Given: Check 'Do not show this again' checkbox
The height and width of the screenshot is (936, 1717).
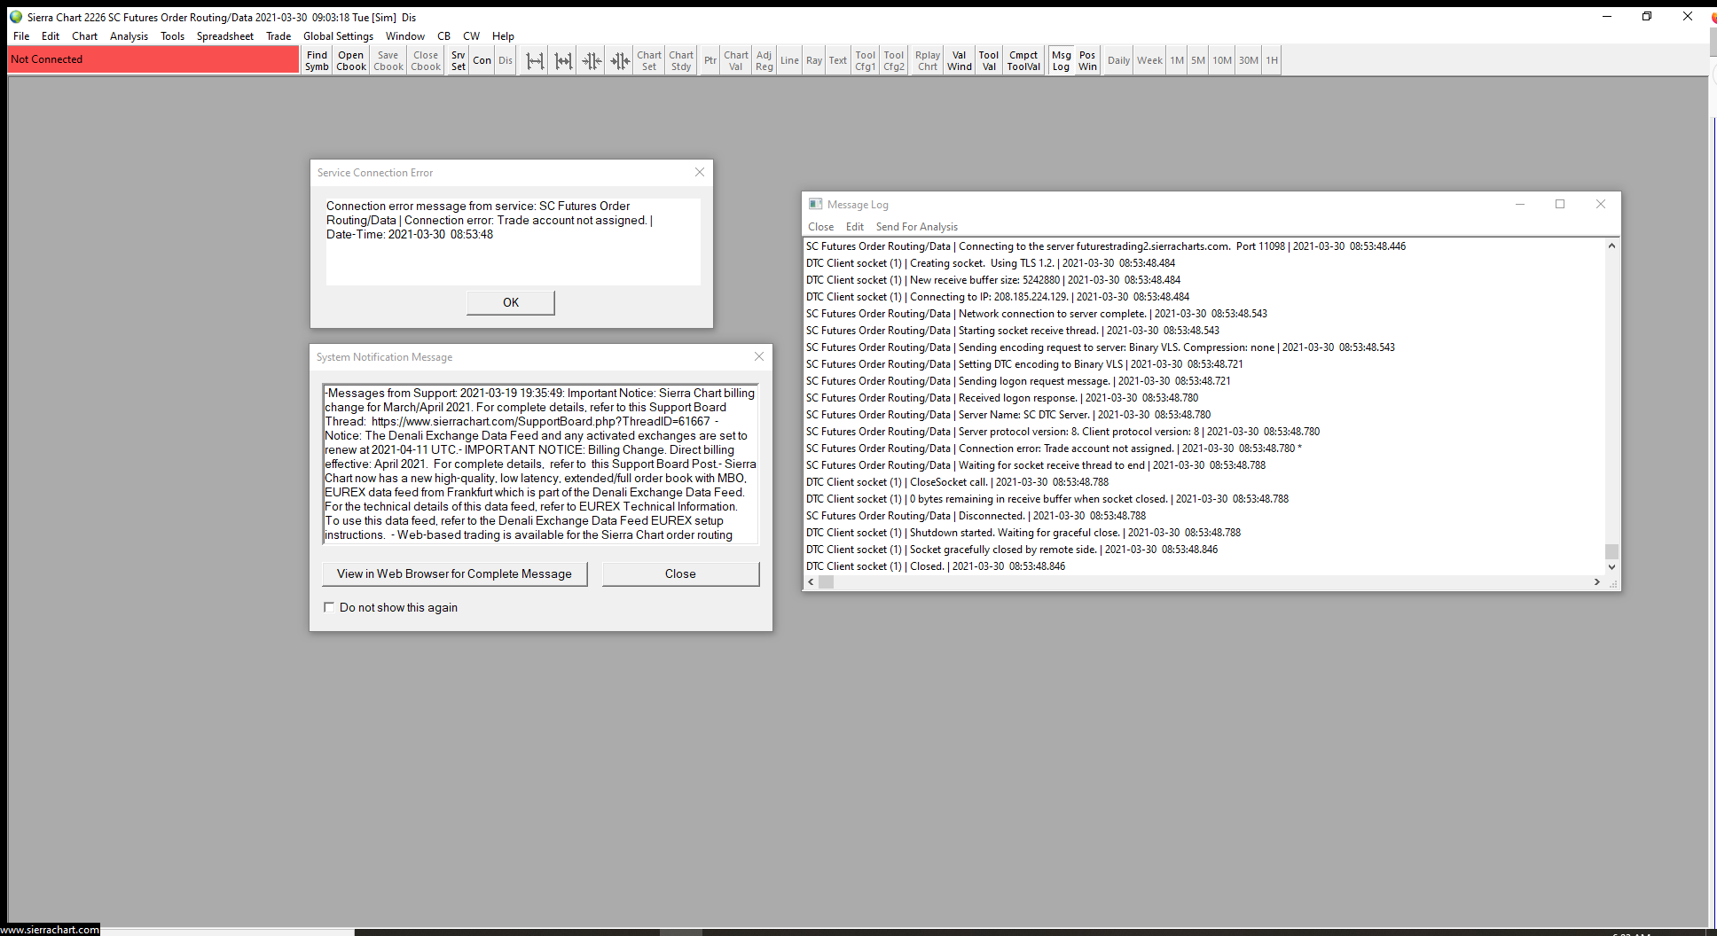Looking at the screenshot, I should pos(329,607).
